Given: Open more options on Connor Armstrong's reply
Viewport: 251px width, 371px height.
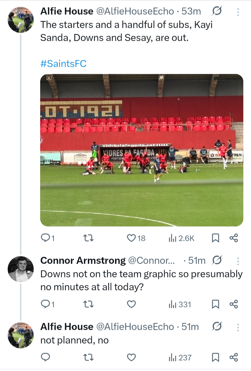Looking at the screenshot, I should point(238,261).
